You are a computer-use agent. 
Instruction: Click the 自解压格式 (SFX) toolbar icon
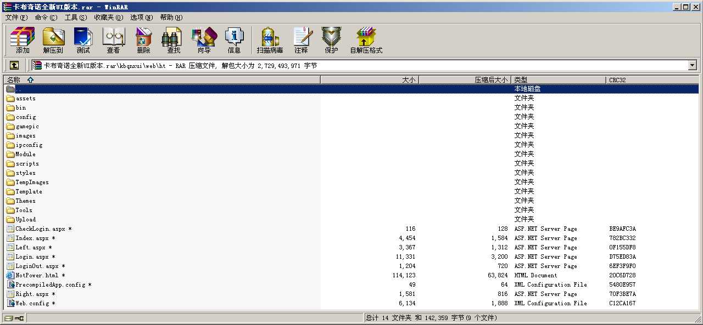tap(366, 41)
